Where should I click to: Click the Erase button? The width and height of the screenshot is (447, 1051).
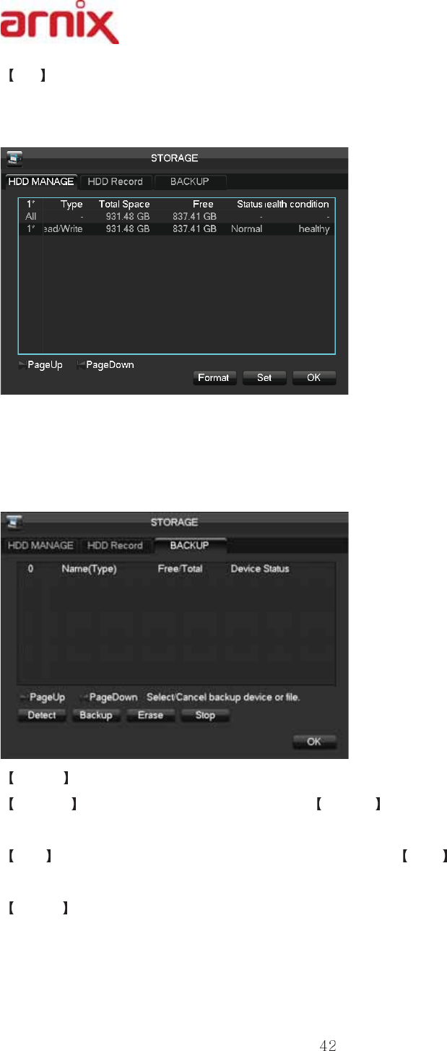pyautogui.click(x=151, y=716)
